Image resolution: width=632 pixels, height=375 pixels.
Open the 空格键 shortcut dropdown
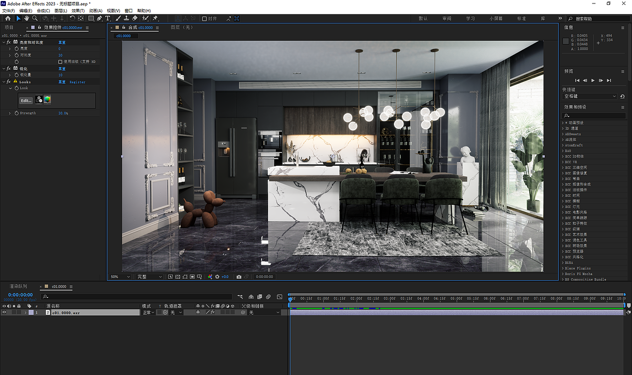pyautogui.click(x=591, y=96)
